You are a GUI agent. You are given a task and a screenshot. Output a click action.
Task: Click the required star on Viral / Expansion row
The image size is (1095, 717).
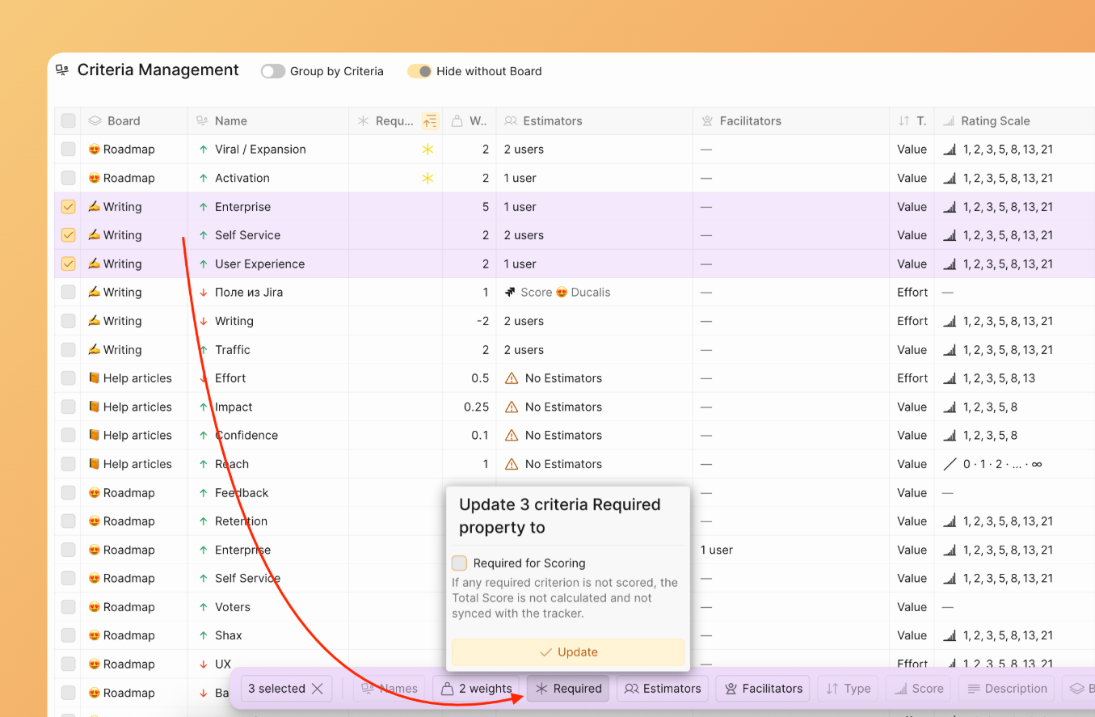pos(427,150)
